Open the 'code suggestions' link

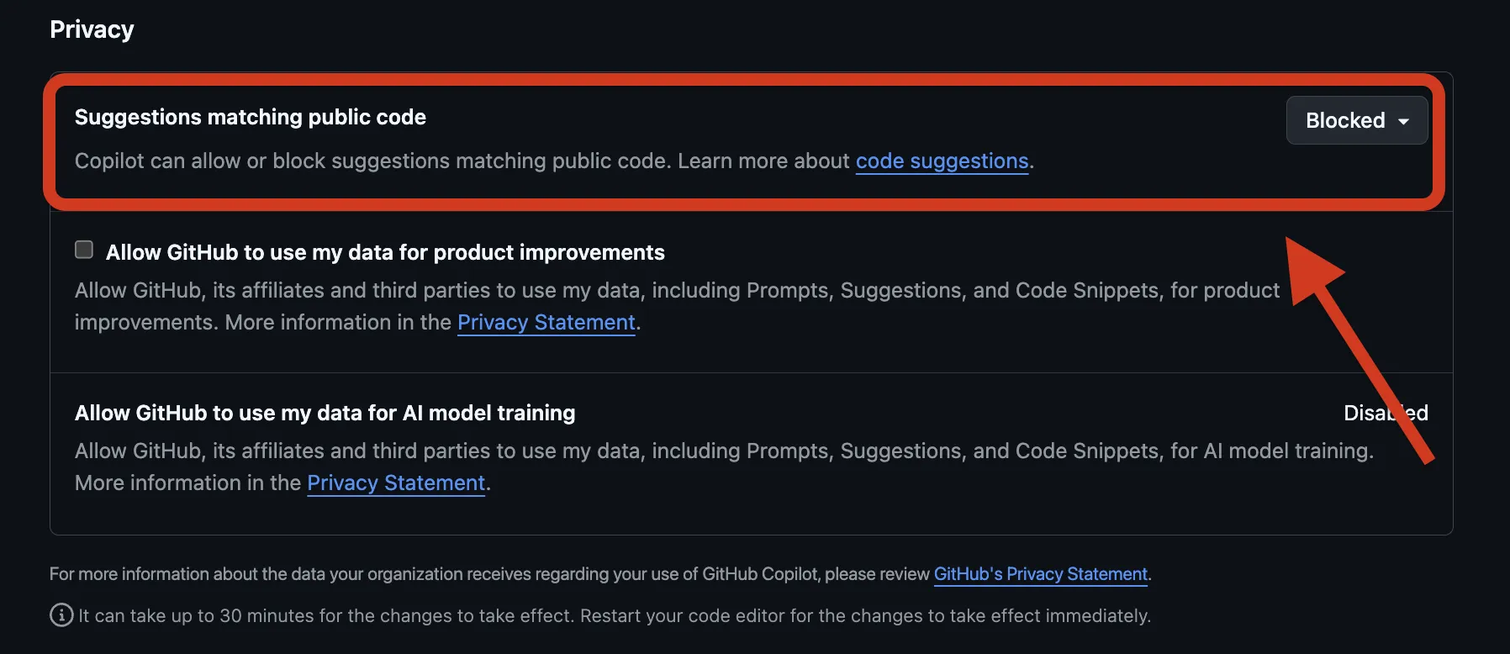coord(941,161)
